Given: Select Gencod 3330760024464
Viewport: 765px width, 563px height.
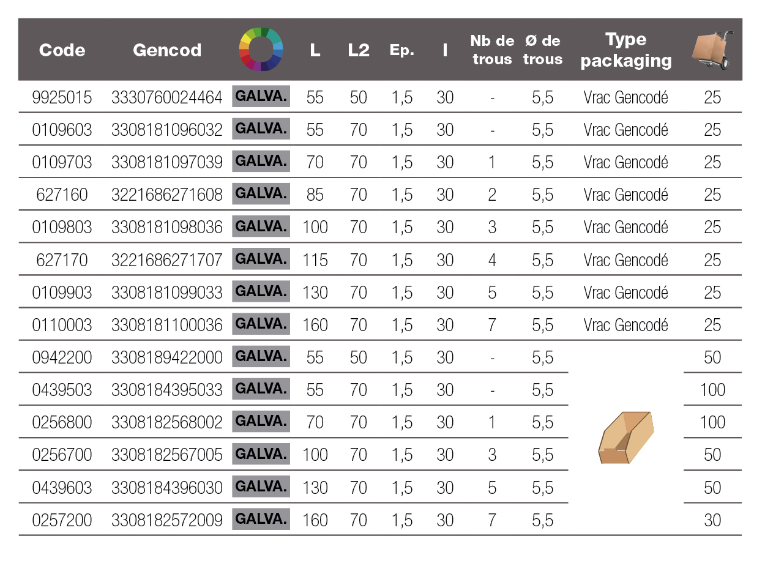Looking at the screenshot, I should (167, 97).
